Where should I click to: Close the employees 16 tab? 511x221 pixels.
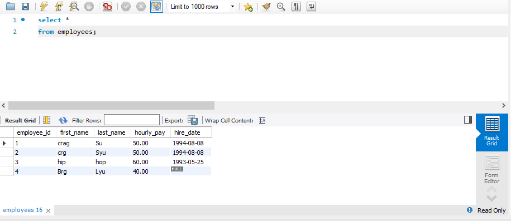click(48, 210)
